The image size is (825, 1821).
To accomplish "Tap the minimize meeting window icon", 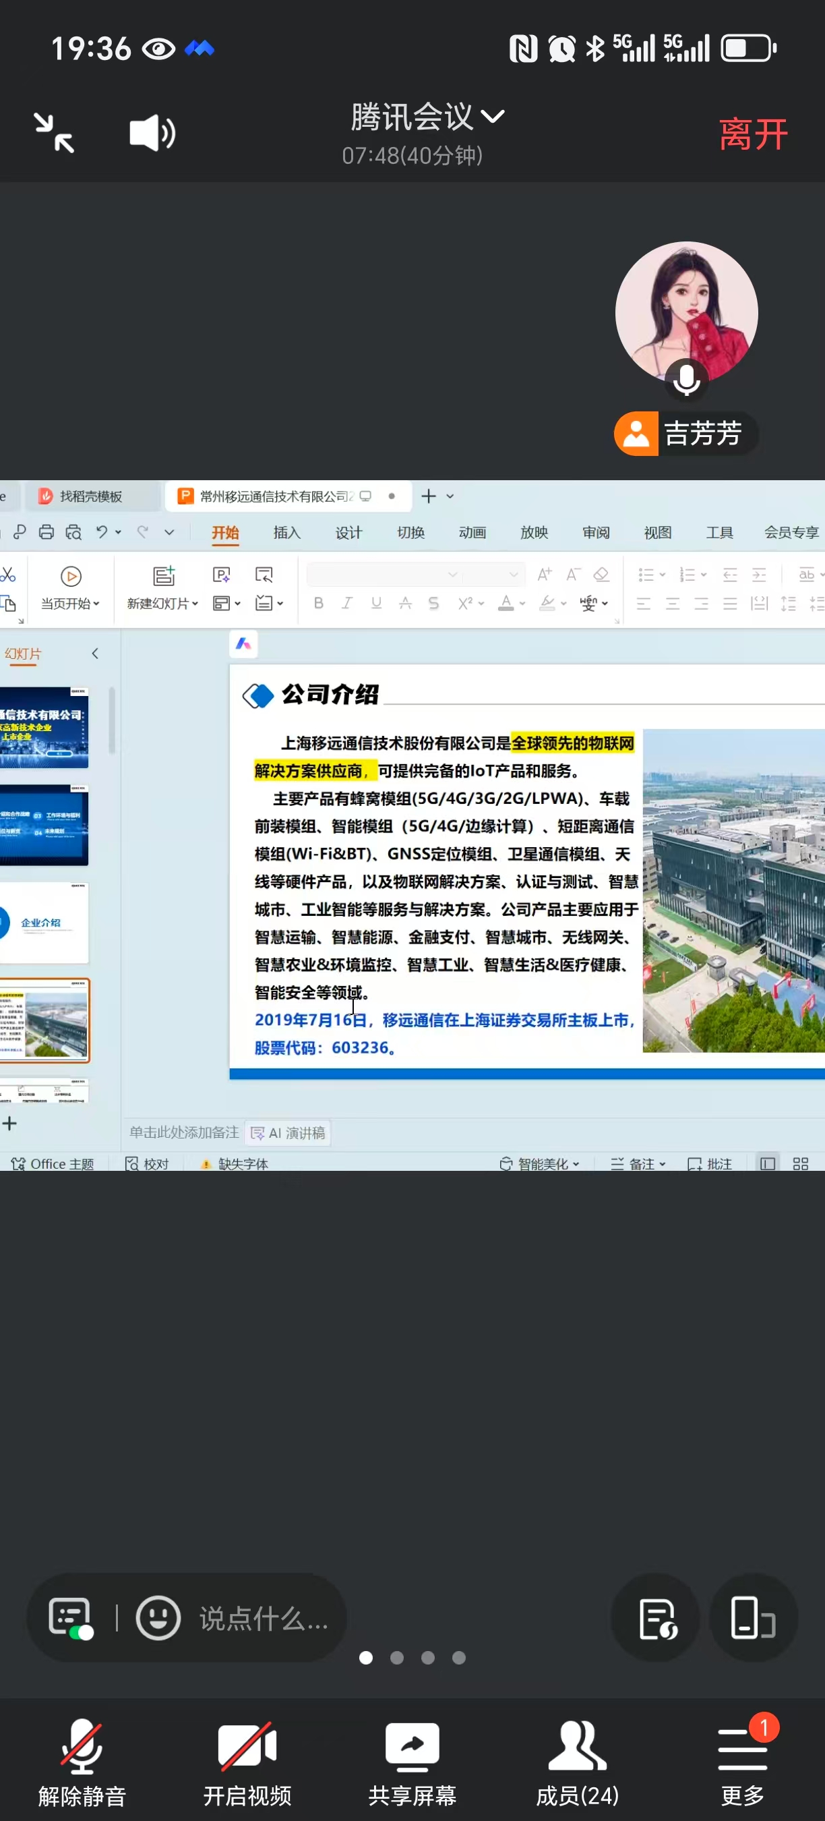I will tap(55, 133).
